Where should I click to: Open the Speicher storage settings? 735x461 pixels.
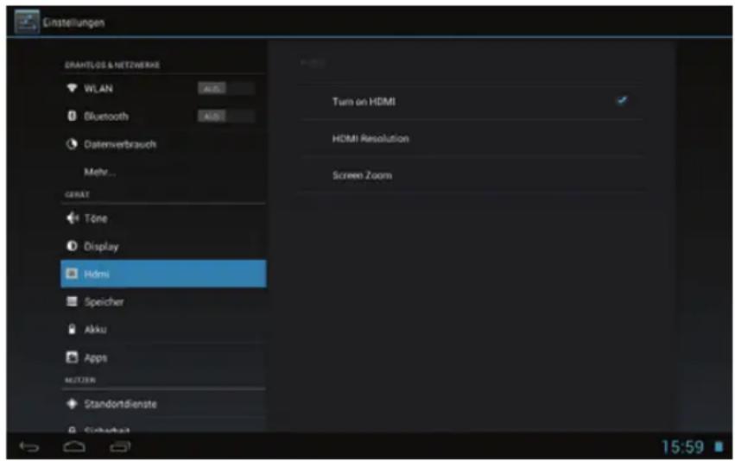click(163, 301)
